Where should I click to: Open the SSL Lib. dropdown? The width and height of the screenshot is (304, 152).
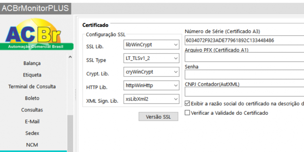pos(151,45)
